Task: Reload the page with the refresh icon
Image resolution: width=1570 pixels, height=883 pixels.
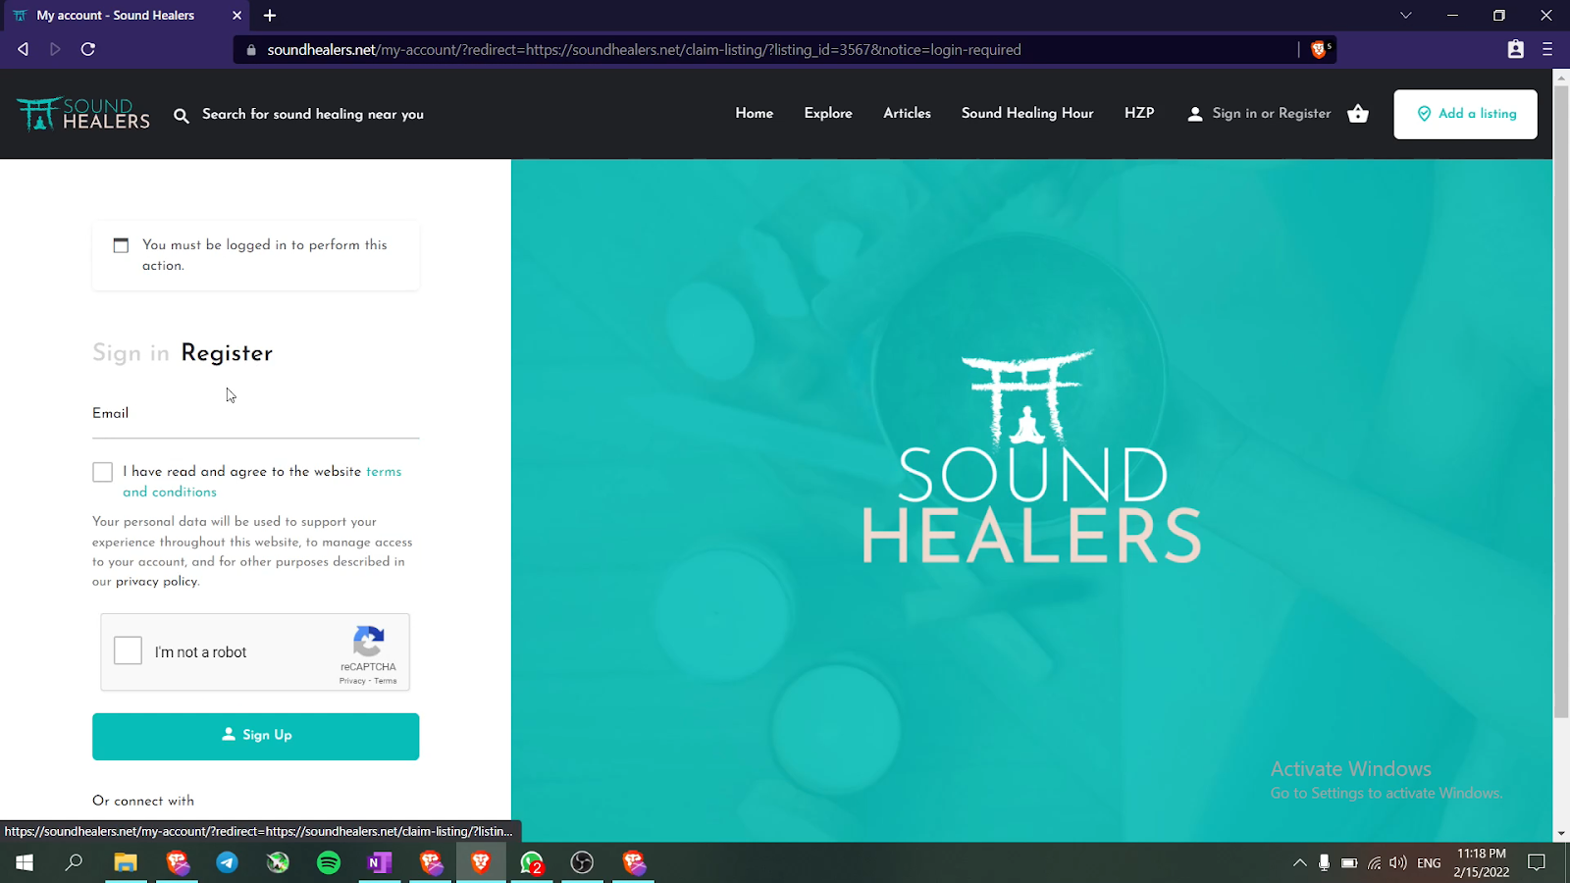Action: pos(88,49)
